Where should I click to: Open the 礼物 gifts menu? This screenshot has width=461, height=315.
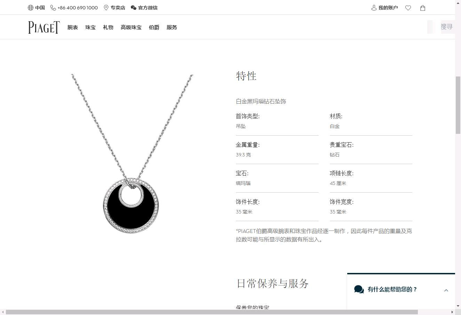coord(108,27)
